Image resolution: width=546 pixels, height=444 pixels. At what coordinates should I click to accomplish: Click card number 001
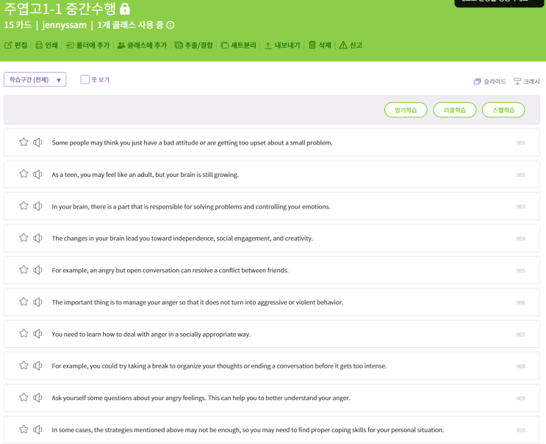pos(520,143)
